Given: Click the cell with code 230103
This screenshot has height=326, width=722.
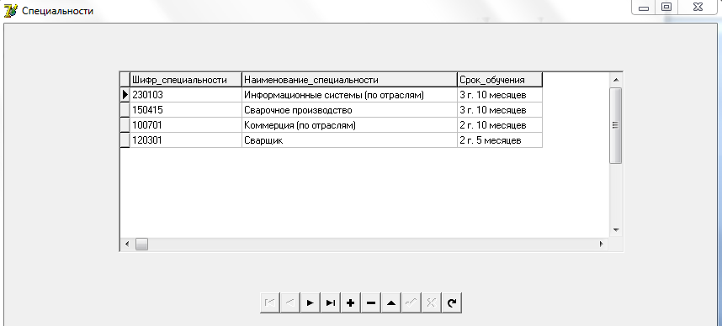Looking at the screenshot, I should (x=186, y=95).
